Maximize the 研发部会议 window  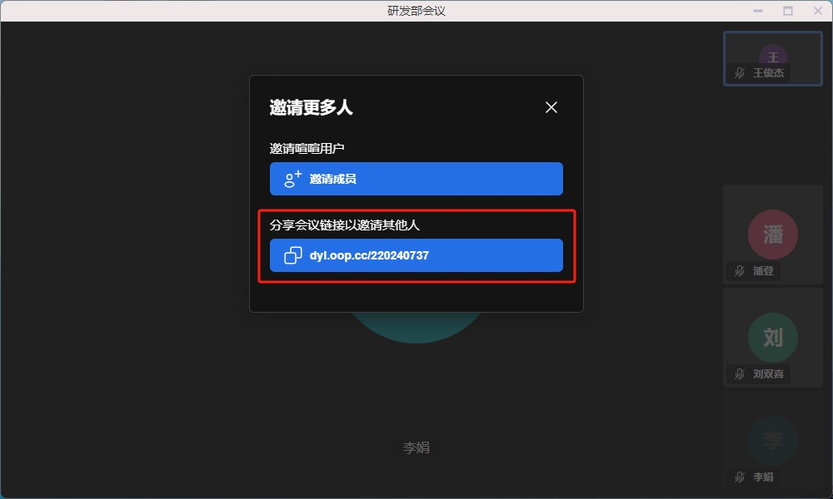(x=787, y=11)
